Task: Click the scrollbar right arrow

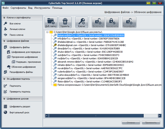Action: tap(160, 116)
